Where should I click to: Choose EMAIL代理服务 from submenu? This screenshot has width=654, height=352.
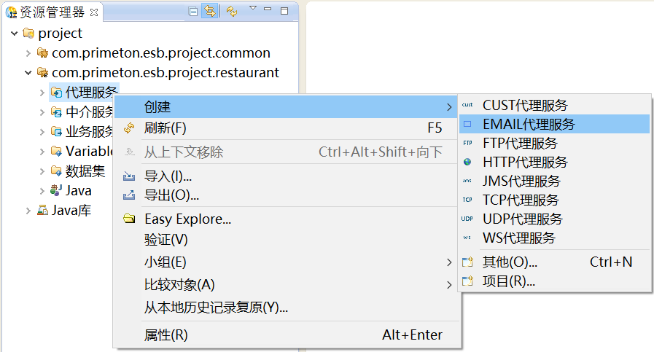coord(528,125)
